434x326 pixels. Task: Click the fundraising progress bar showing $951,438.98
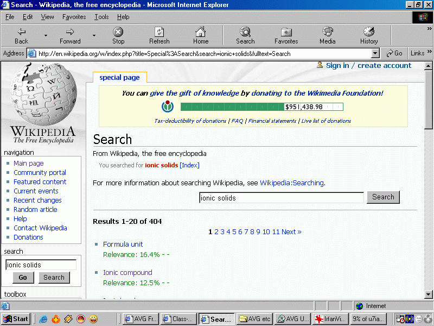[262, 106]
